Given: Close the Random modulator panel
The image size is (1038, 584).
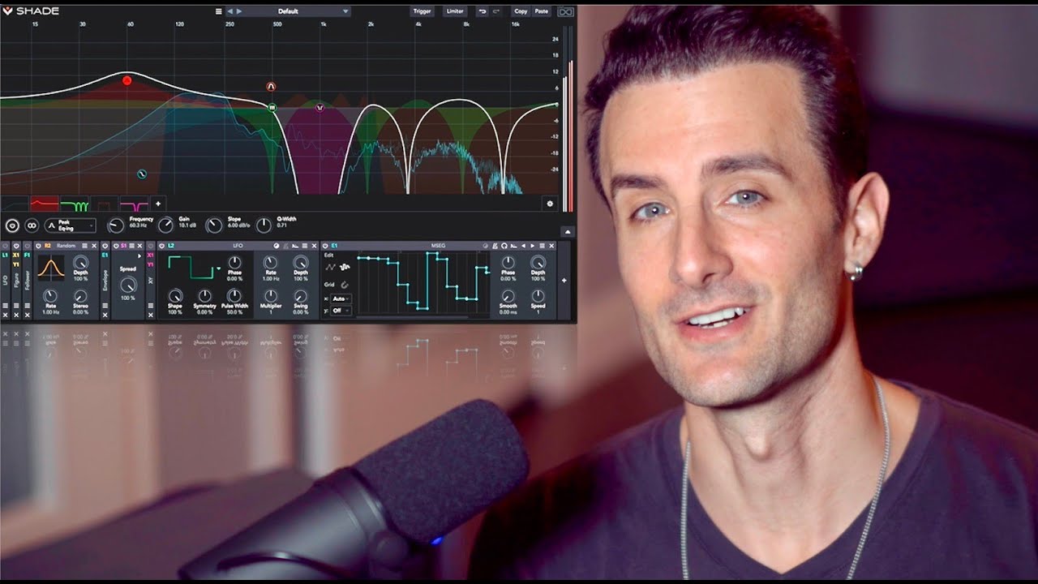Looking at the screenshot, I should point(94,246).
